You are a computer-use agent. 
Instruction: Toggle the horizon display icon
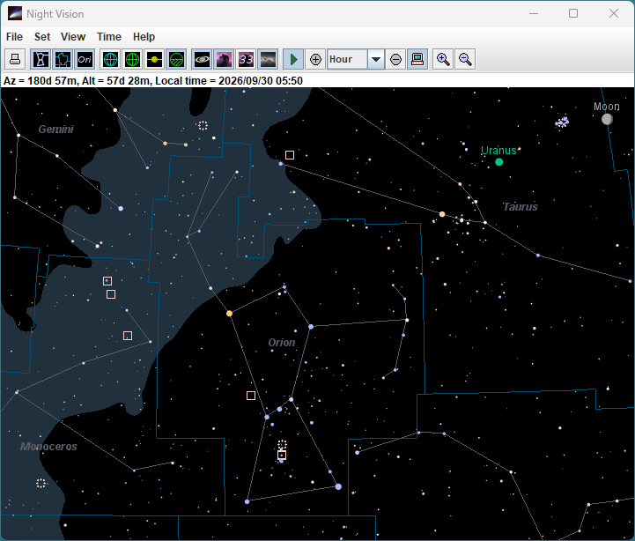[176, 60]
